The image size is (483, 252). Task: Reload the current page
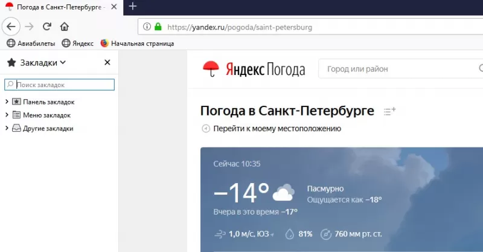pos(47,27)
